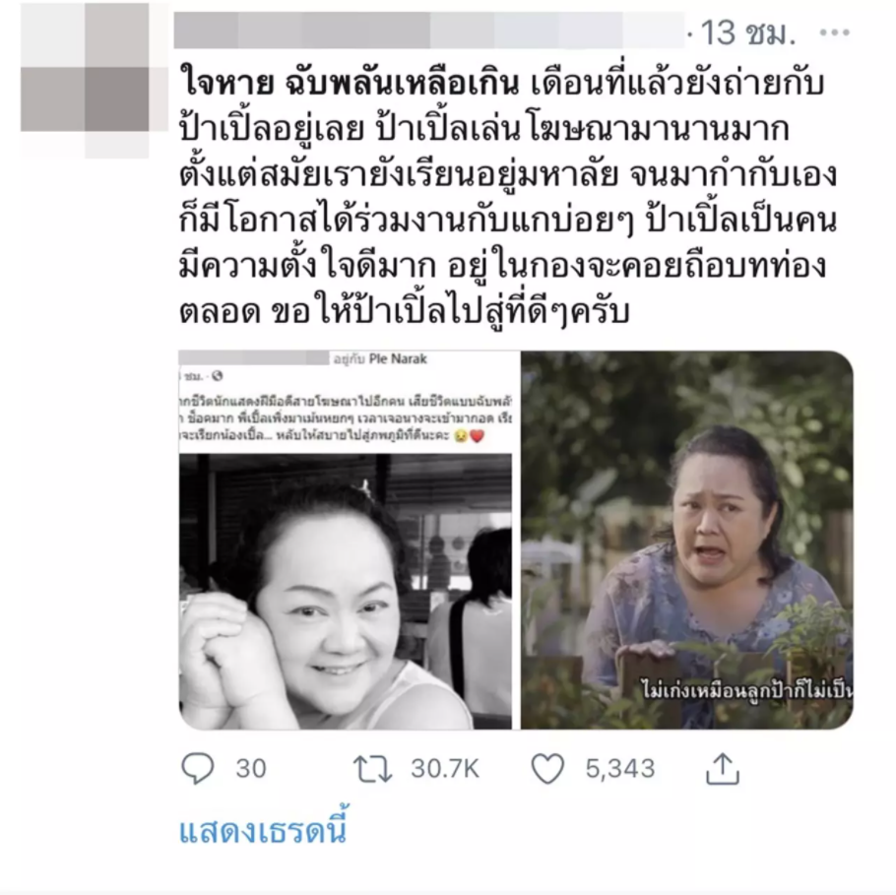This screenshot has height=895, width=896.
Task: Click the bold ใจหาย ฉับพลันเหลือเกิน text
Action: 350,84
